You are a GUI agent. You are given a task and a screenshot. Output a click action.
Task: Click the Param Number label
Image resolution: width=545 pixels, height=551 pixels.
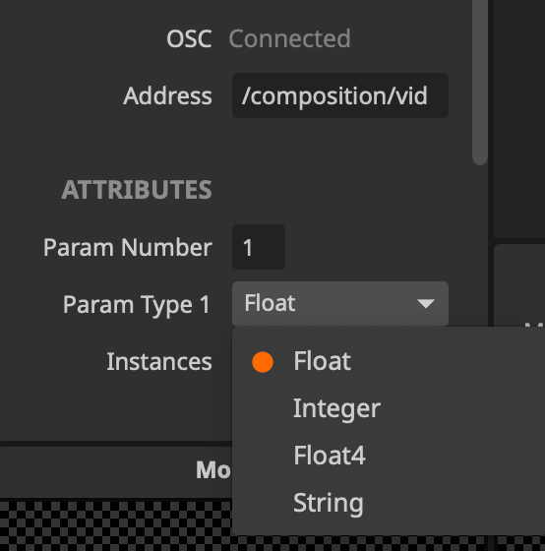[x=128, y=247]
